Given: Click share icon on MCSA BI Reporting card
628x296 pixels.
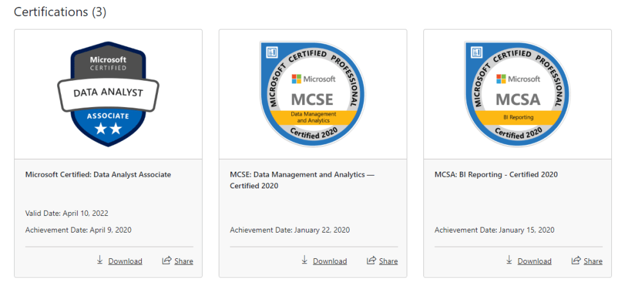Looking at the screenshot, I should click(576, 260).
